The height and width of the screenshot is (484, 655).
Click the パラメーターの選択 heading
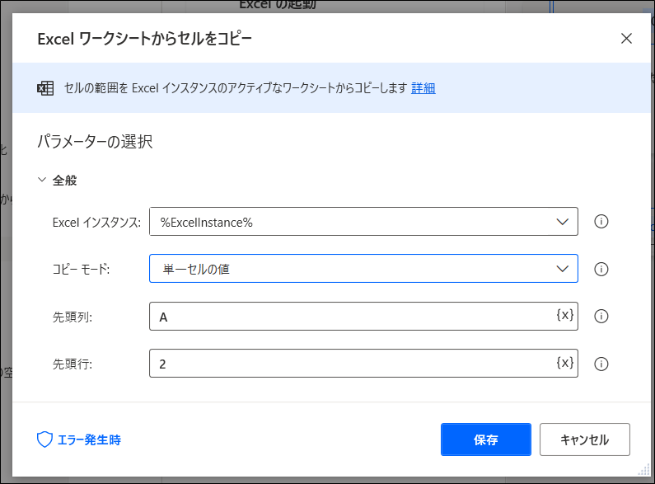tap(95, 142)
